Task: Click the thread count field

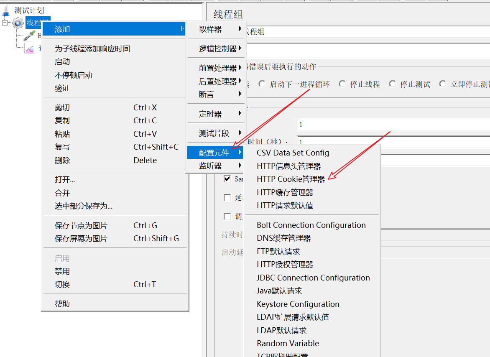Action: coord(393,125)
